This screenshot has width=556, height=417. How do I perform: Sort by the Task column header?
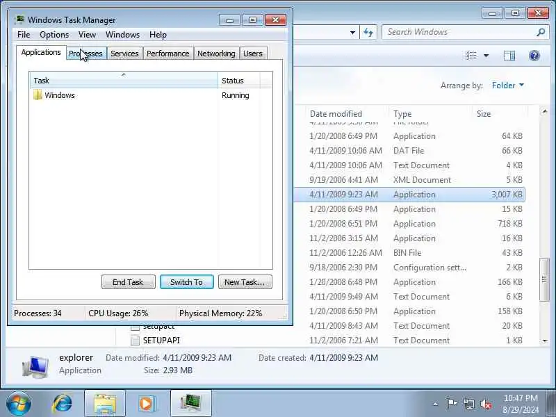124,81
